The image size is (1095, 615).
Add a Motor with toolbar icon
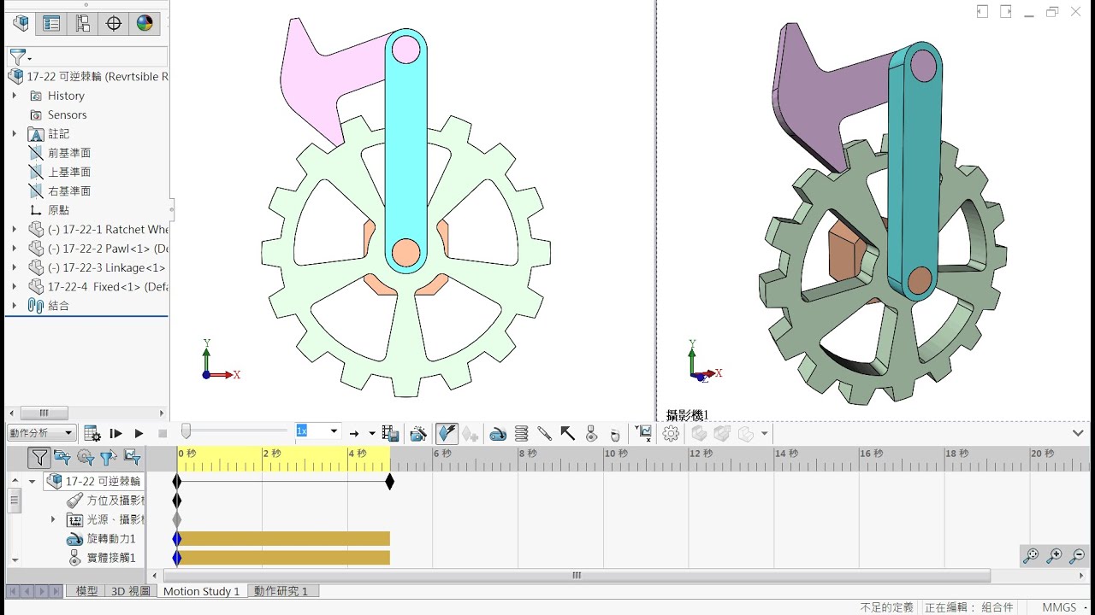point(498,434)
